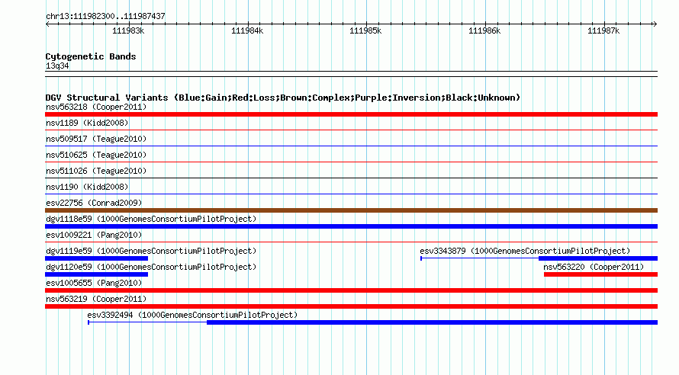Image resolution: width=679 pixels, height=375 pixels.
Task: Click the red esv1005655 loss bar
Action: (x=351, y=290)
